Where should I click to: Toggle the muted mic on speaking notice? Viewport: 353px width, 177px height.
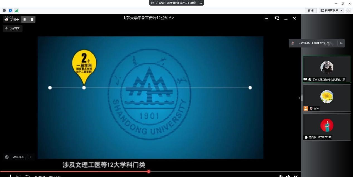pyautogui.click(x=293, y=43)
